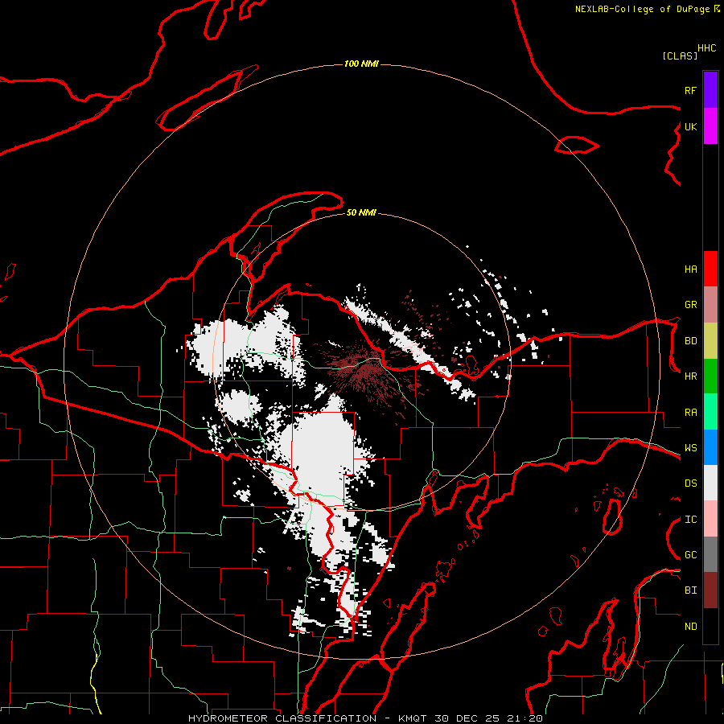Click the [CLAS] units label

click(x=680, y=56)
